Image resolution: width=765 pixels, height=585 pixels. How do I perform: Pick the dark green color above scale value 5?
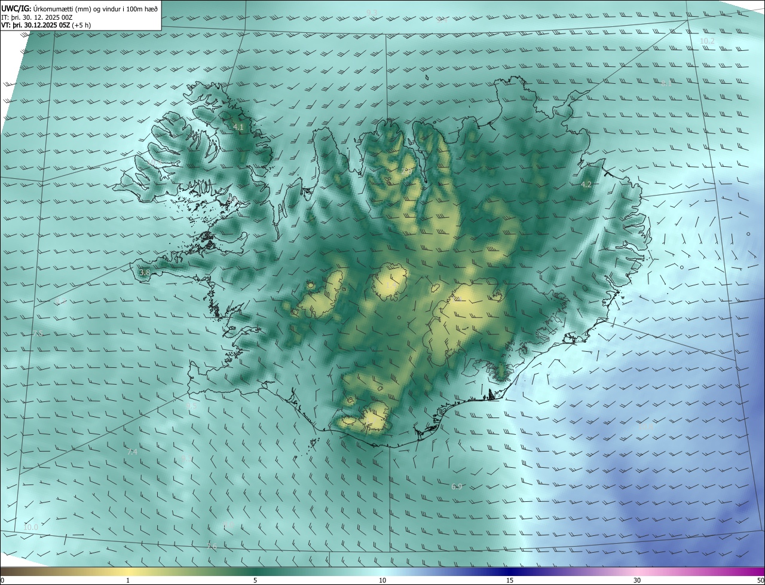point(255,572)
